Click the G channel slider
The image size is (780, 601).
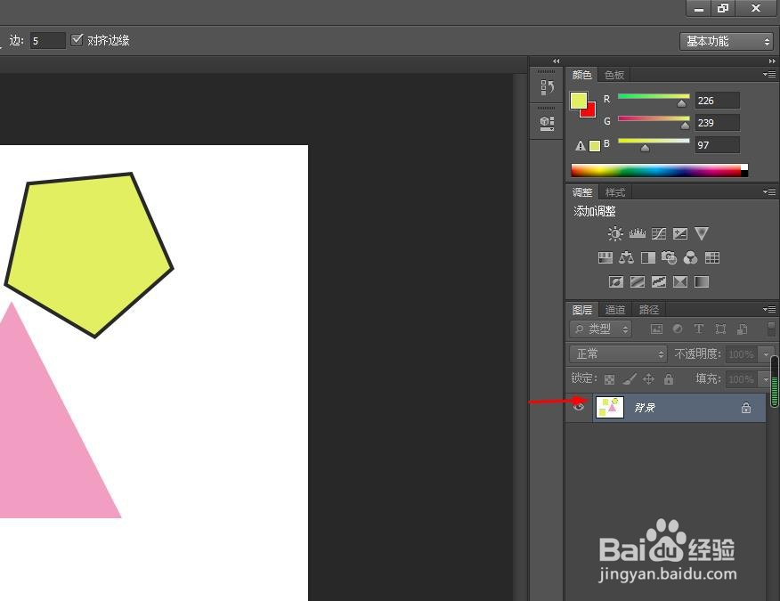click(x=654, y=122)
